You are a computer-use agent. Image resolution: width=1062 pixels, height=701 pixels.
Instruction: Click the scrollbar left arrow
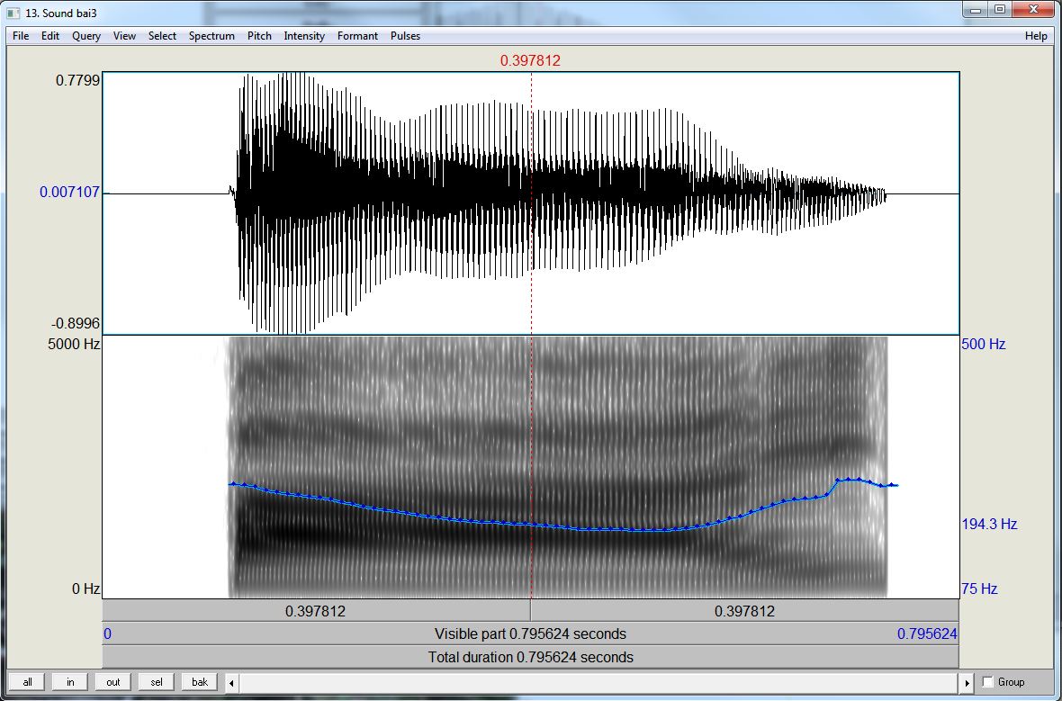tap(231, 683)
